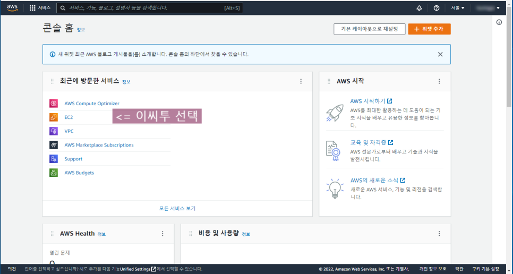Open the 서울 region dropdown
The width and height of the screenshot is (513, 274).
[x=458, y=8]
